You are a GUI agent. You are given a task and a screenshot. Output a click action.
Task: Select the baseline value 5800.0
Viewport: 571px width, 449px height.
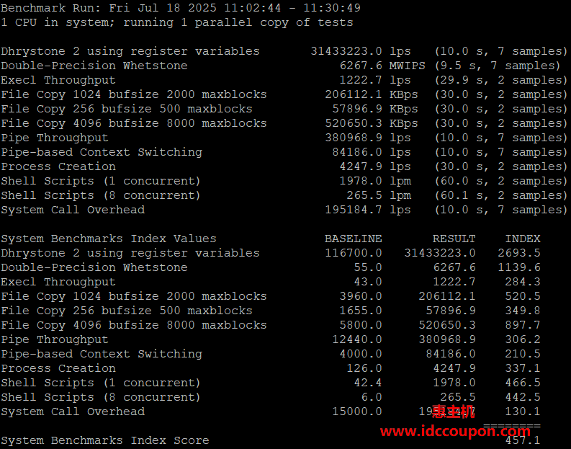click(x=361, y=325)
